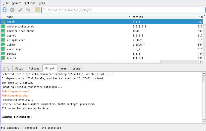
Task: Click the status icon beside adapta-backgrounds
Action: pos(3,26)
